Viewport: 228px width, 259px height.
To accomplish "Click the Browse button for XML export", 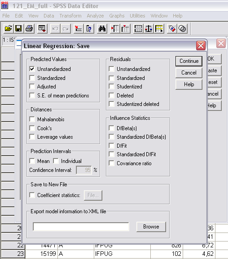I will (151, 227).
